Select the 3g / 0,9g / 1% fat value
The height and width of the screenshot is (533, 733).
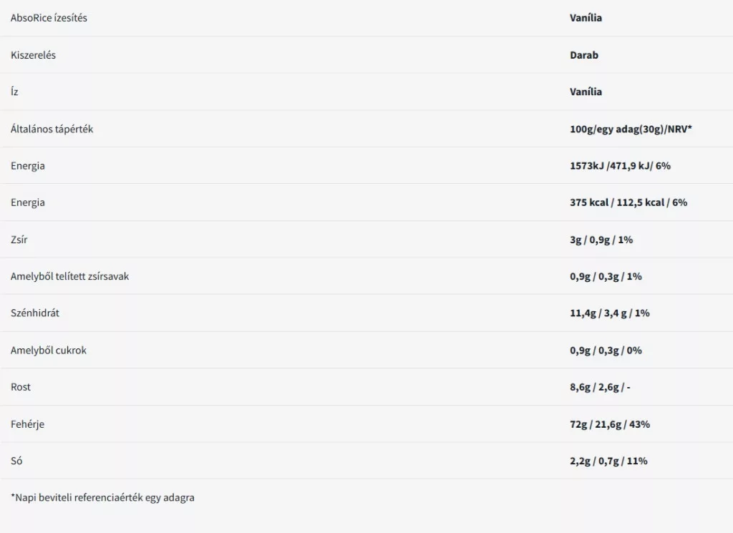coord(601,240)
